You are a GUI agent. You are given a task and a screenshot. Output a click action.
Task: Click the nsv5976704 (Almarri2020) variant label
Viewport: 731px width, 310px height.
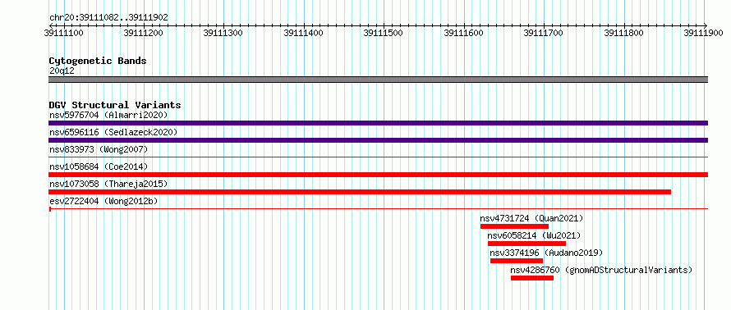point(108,115)
